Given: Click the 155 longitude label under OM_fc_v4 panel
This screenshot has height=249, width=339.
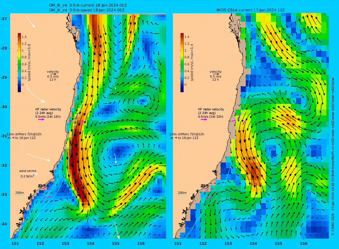Looking at the screenshot, I should coord(116,243).
